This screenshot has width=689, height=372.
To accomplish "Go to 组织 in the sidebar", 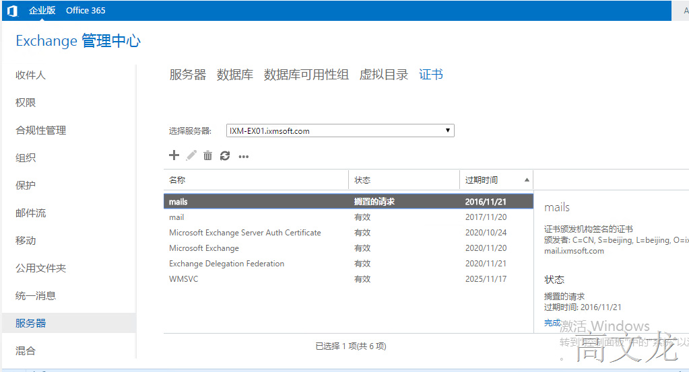I will tap(26, 158).
